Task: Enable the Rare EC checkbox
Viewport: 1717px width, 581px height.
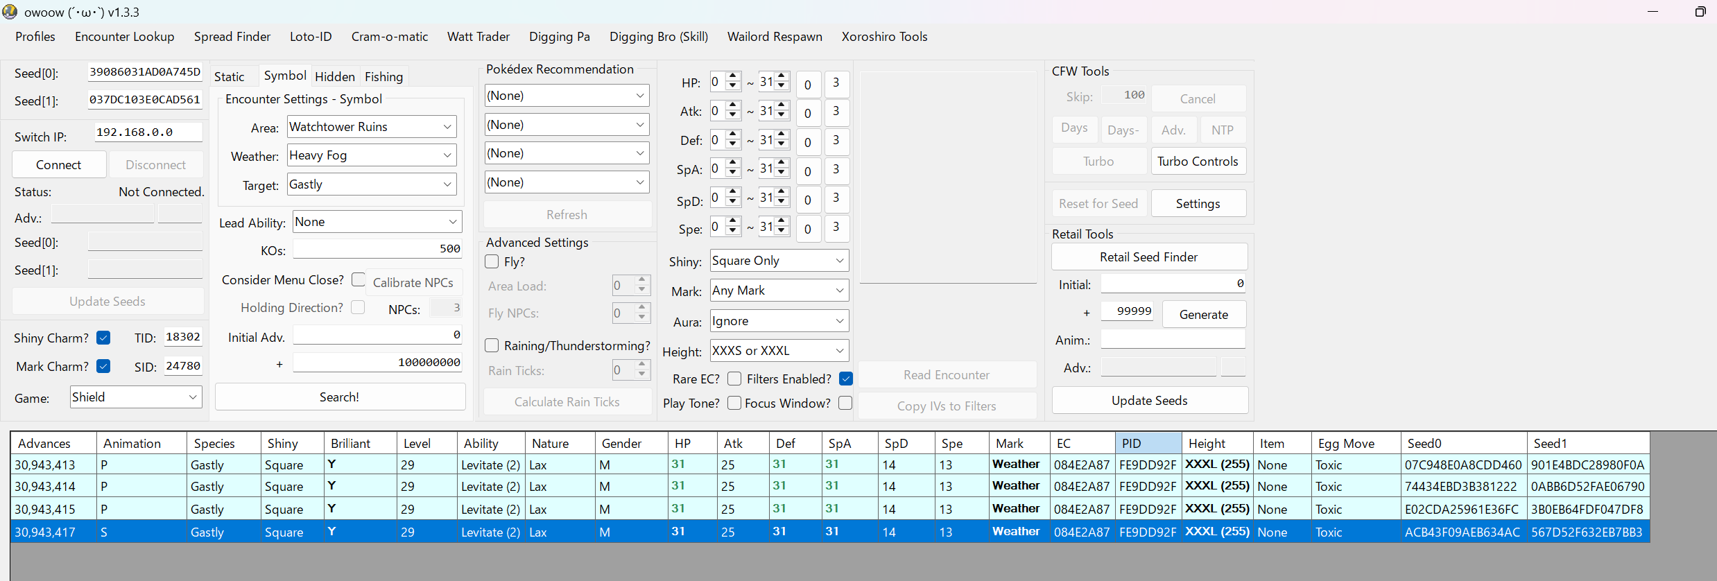Action: pyautogui.click(x=734, y=379)
